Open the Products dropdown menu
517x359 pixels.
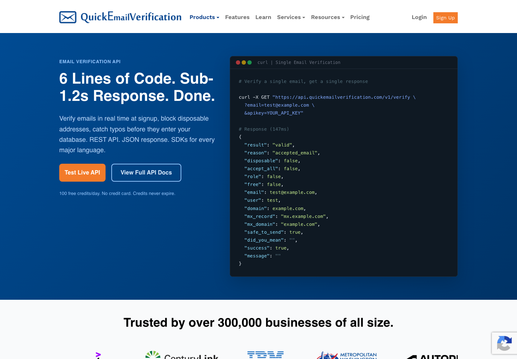coord(204,17)
